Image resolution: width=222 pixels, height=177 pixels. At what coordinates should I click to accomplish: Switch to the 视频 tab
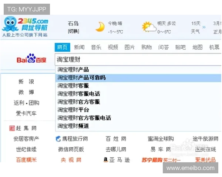113,47
